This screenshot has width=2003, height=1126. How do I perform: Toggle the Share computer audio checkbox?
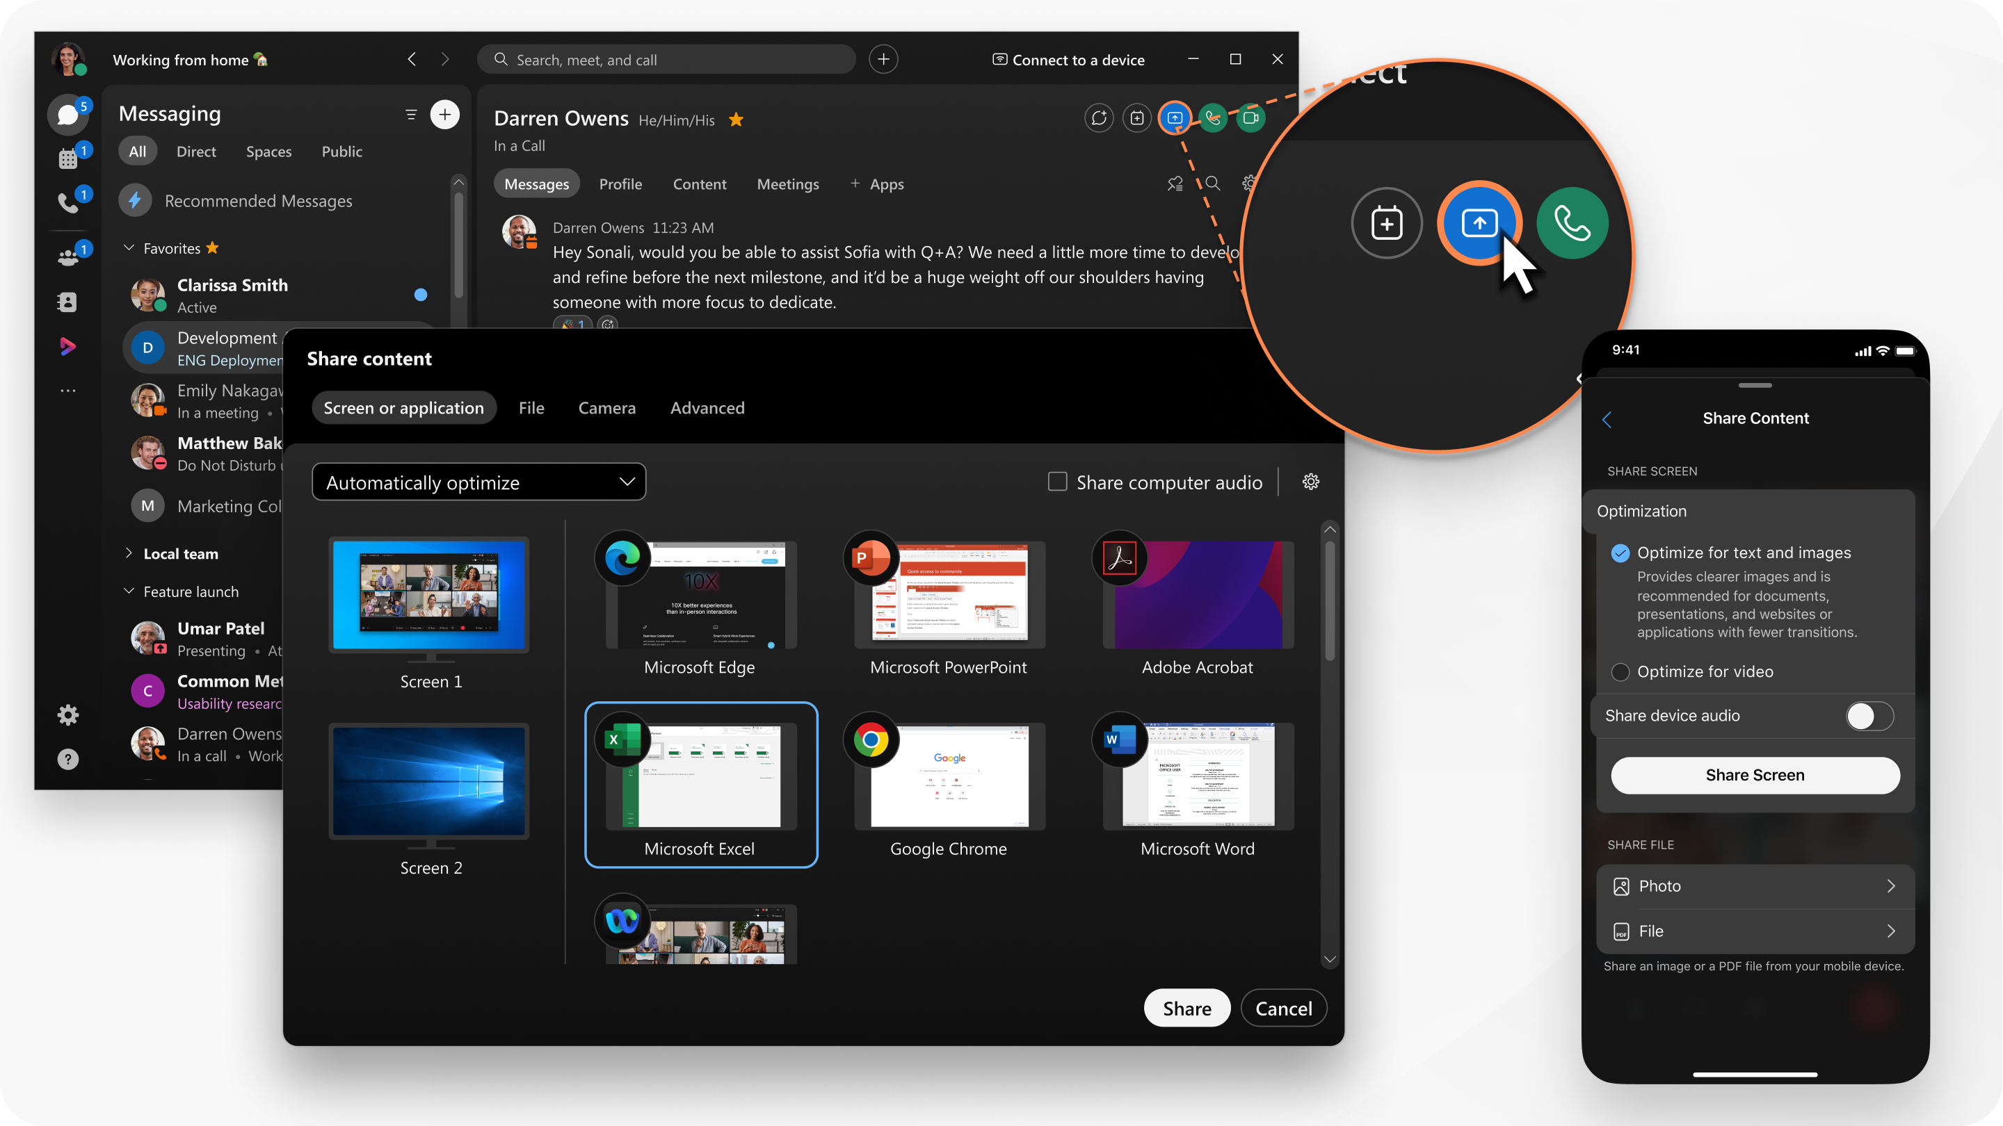(x=1055, y=481)
